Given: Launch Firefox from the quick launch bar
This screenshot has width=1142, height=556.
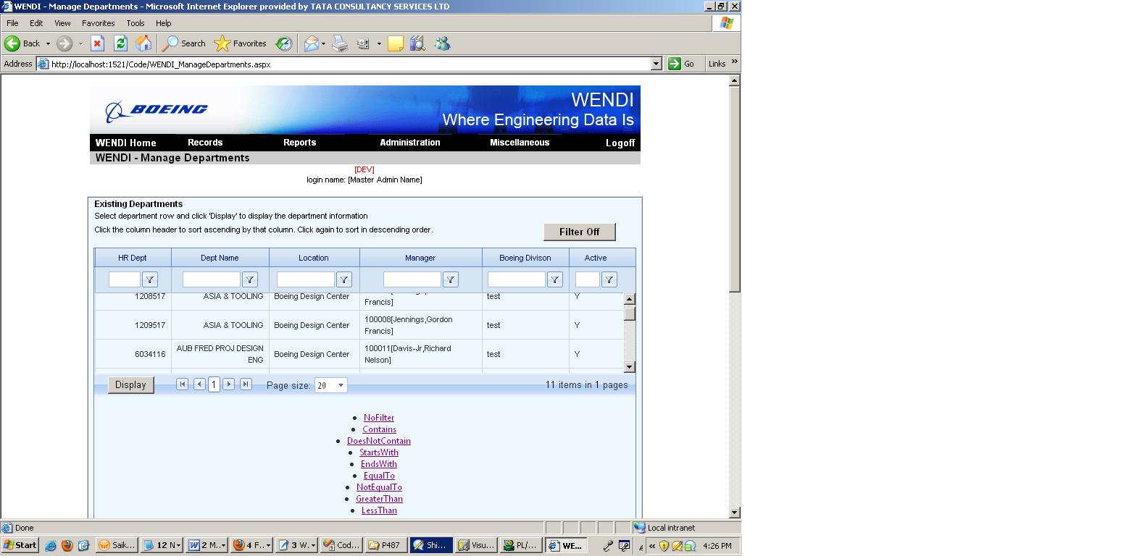Looking at the screenshot, I should click(67, 545).
